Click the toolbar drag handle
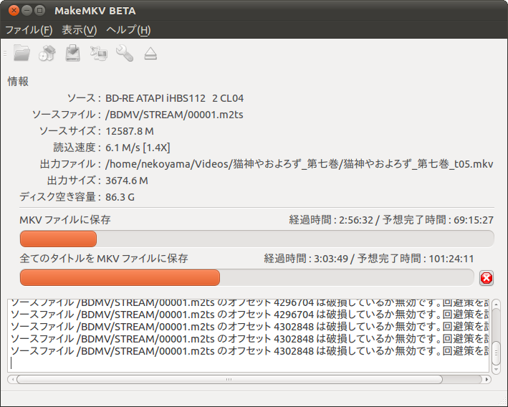Viewport: 508px width, 407px height. click(5, 54)
